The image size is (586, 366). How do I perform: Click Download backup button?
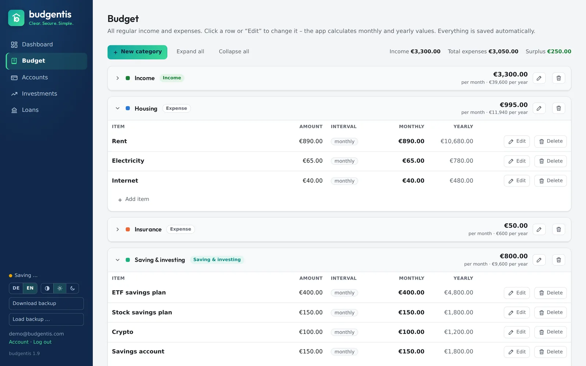(46, 303)
